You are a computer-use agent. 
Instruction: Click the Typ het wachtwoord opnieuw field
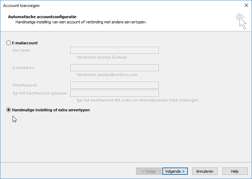(114, 93)
